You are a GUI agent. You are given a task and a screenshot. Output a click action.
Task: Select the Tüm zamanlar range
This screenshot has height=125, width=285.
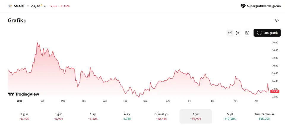pyautogui.click(x=264, y=116)
